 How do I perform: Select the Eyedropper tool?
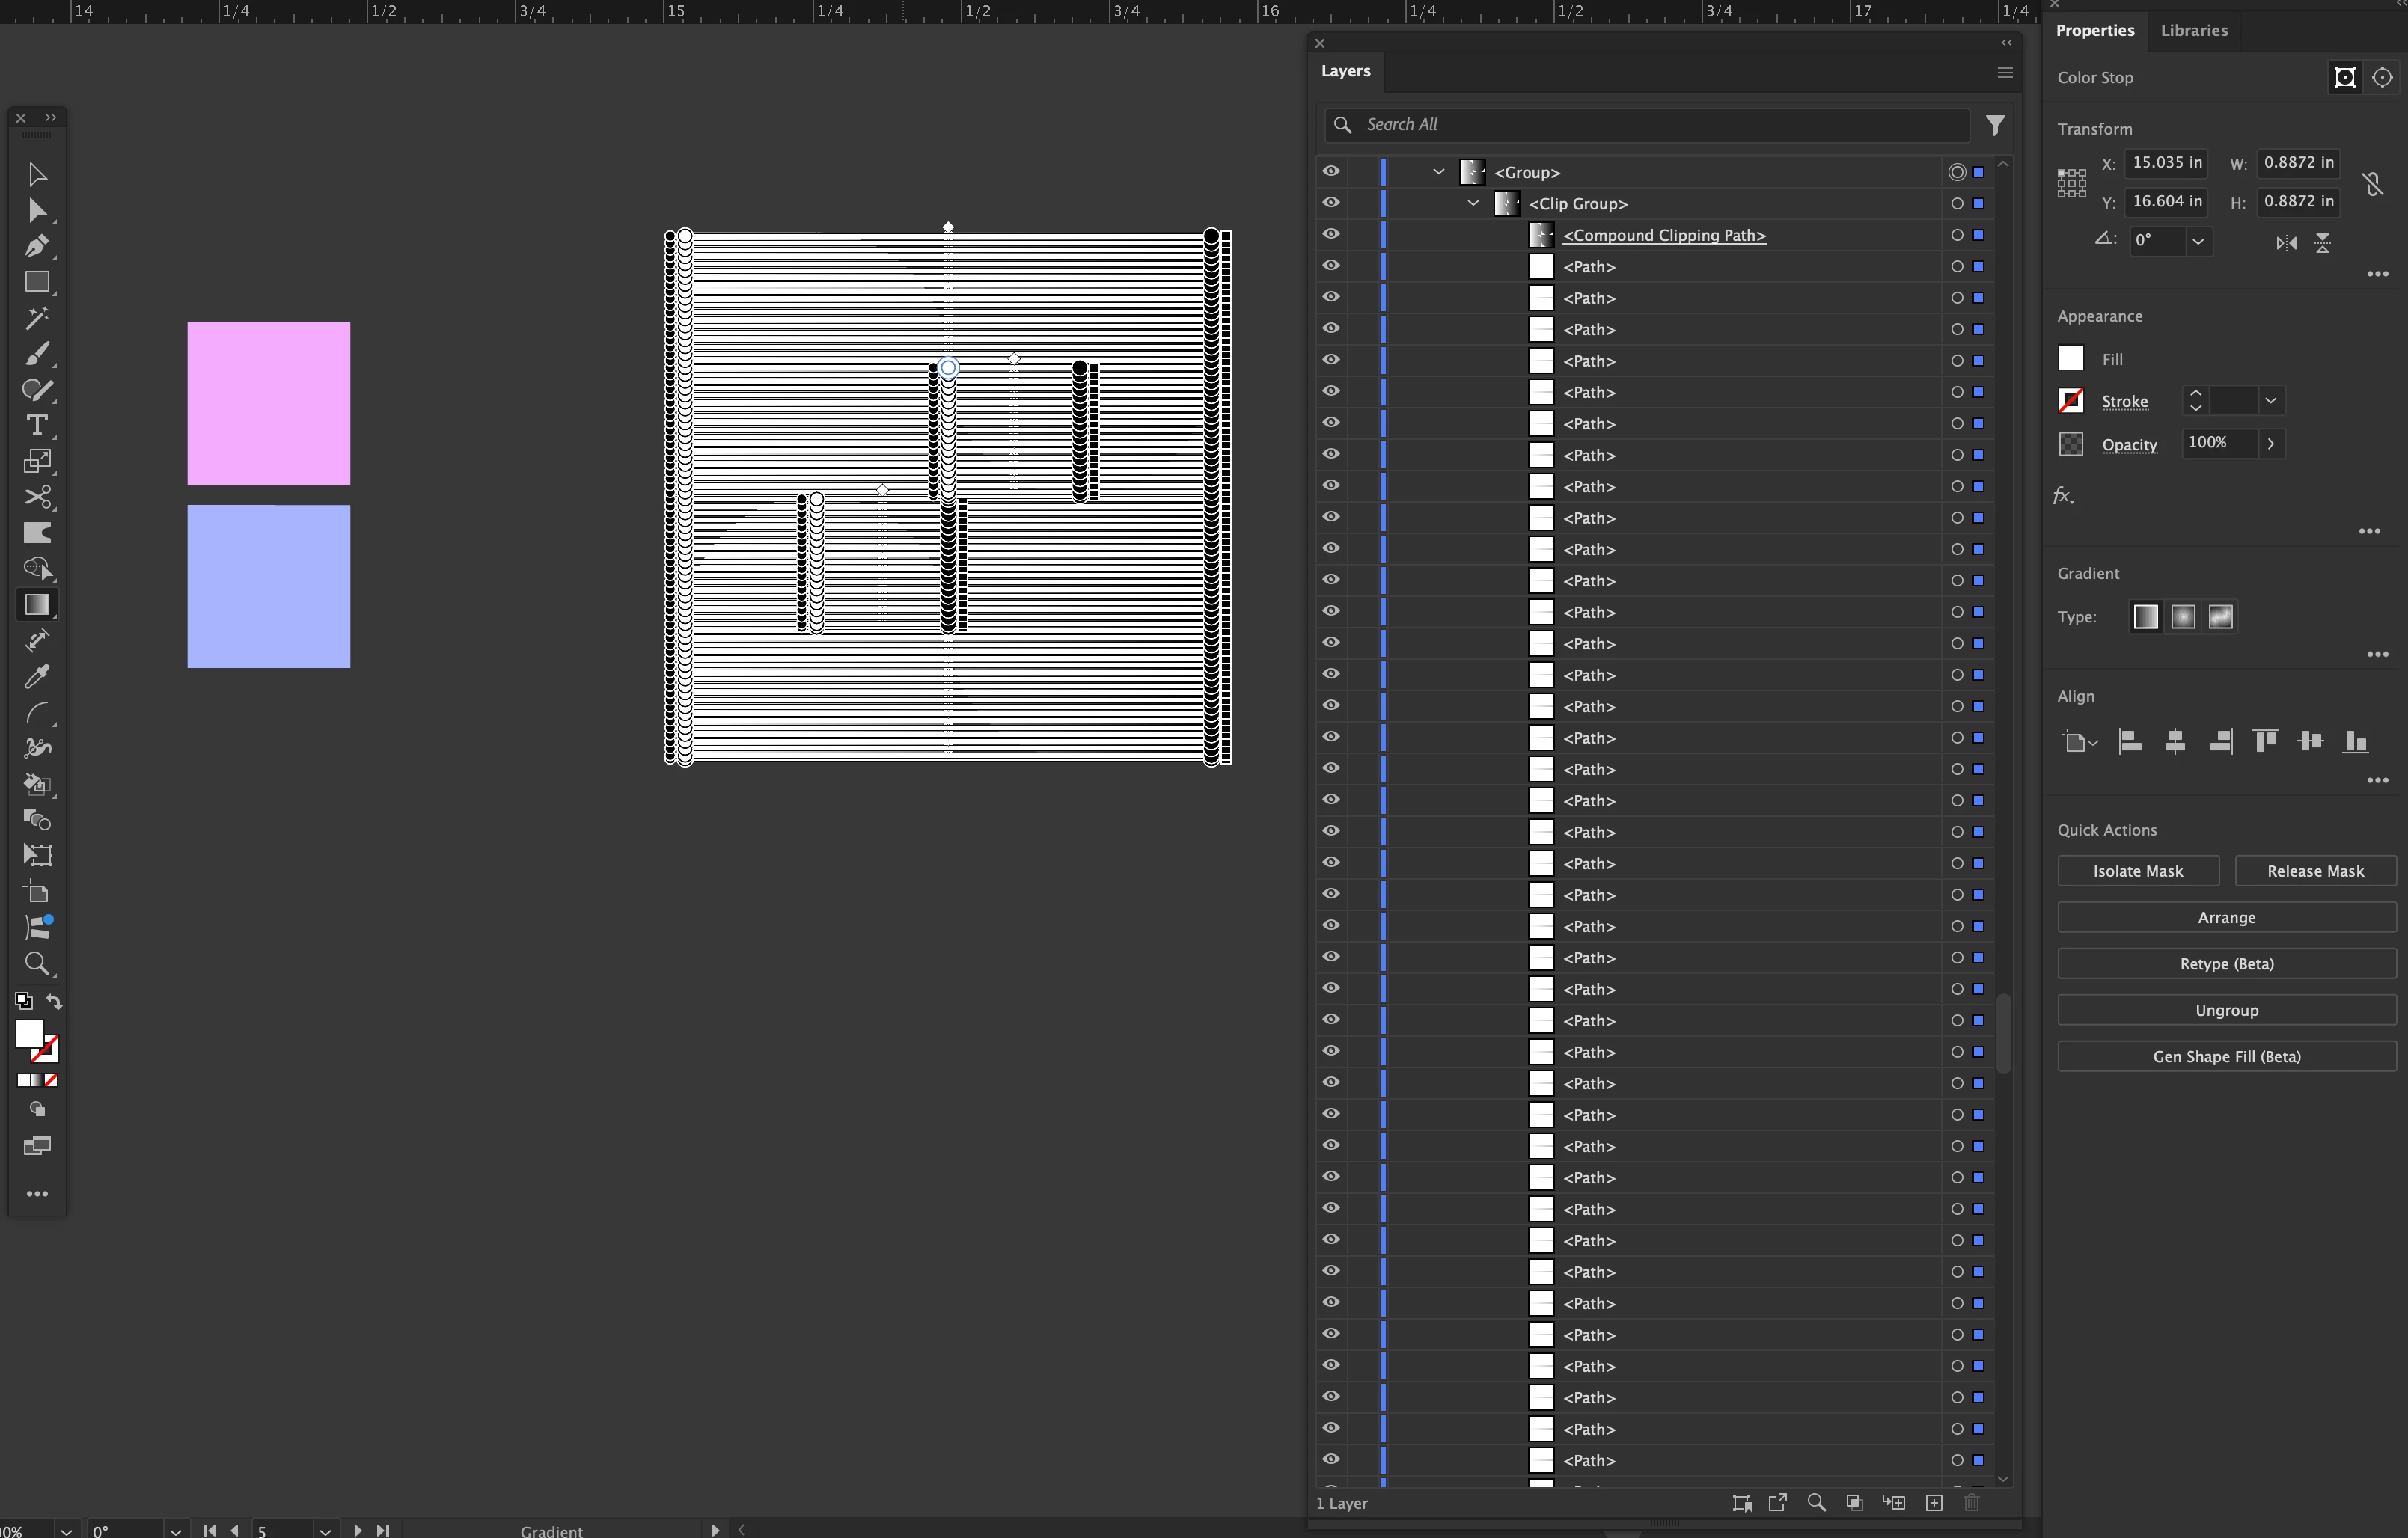tap(37, 677)
